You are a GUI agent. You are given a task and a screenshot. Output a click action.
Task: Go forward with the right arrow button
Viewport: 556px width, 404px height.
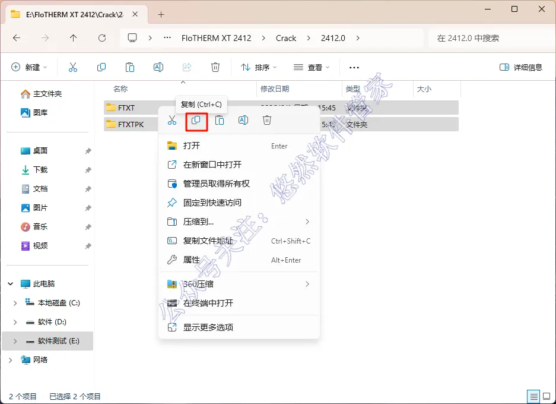[x=45, y=38]
